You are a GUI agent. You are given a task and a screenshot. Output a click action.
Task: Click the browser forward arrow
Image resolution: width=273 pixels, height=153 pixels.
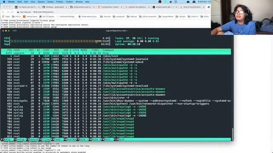tap(8, 12)
